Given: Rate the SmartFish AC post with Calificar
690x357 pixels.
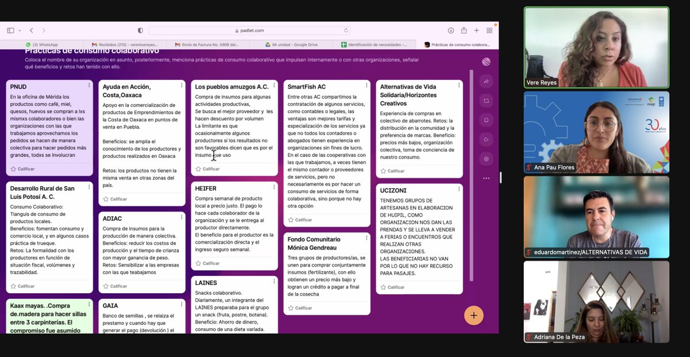Looking at the screenshot, I should click(x=300, y=220).
